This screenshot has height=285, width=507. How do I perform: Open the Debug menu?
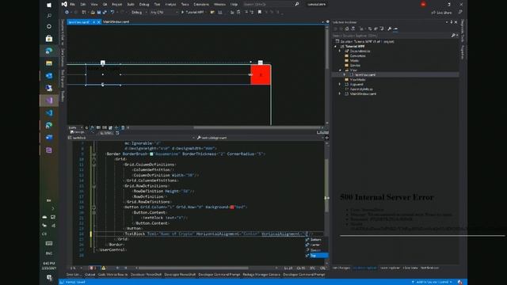pos(144,4)
